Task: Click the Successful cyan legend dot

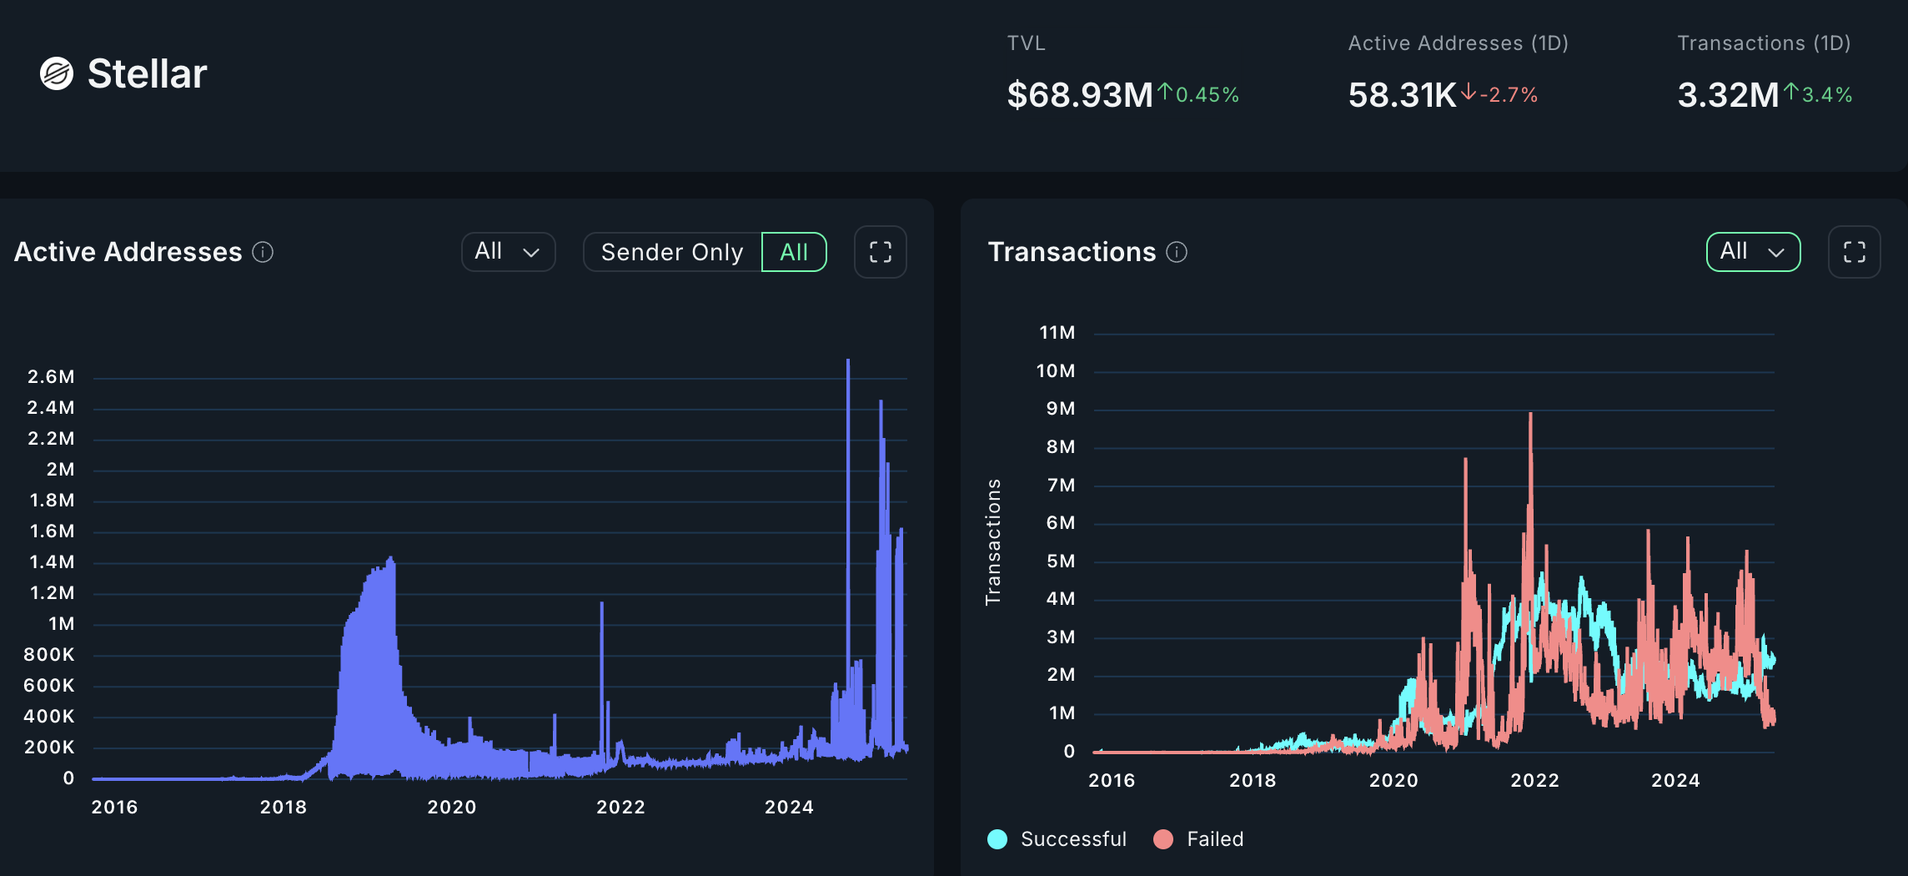Action: pyautogui.click(x=997, y=839)
